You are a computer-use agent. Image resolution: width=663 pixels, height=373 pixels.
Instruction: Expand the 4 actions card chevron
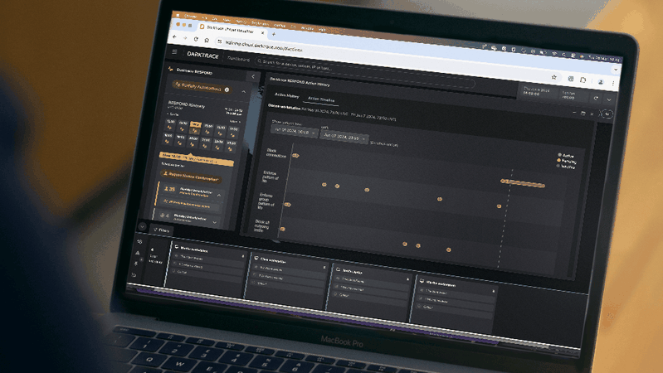(214, 222)
